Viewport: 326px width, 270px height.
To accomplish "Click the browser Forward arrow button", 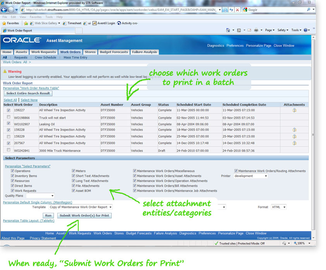I will coord(11,10).
